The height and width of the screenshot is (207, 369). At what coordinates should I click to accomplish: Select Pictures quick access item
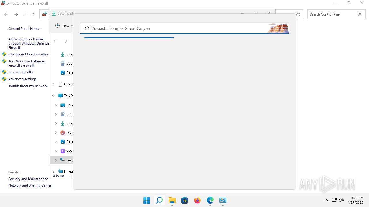pyautogui.click(x=66, y=73)
